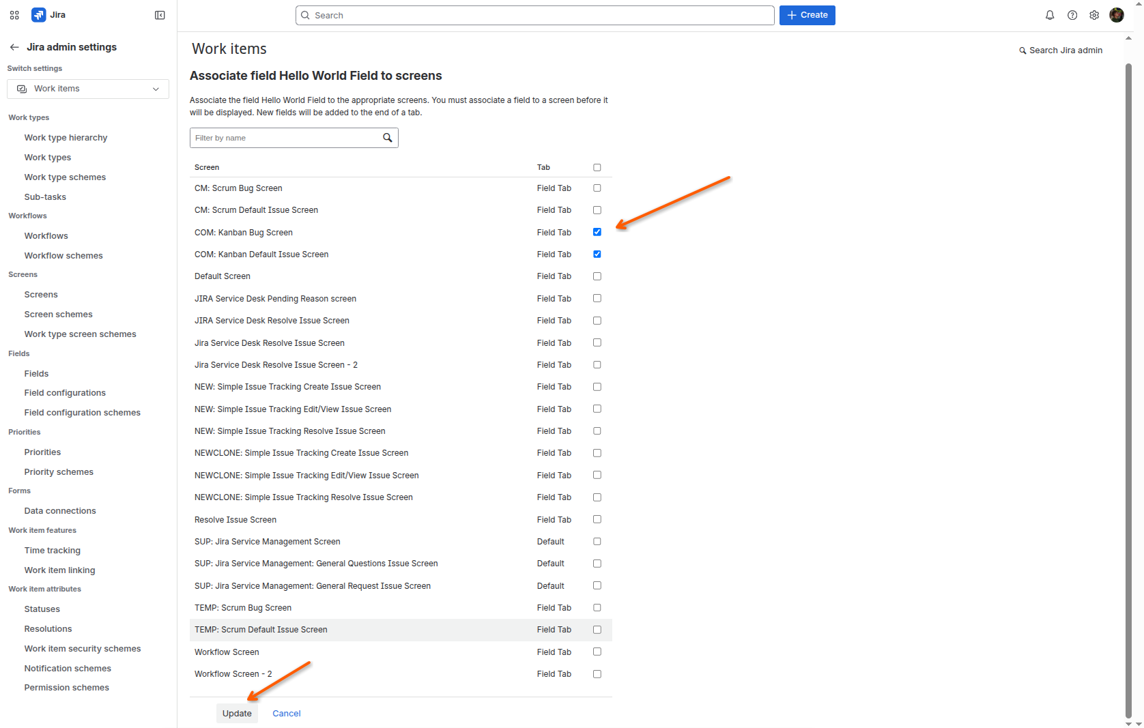Open the settings gear icon
The height and width of the screenshot is (728, 1144).
point(1094,15)
